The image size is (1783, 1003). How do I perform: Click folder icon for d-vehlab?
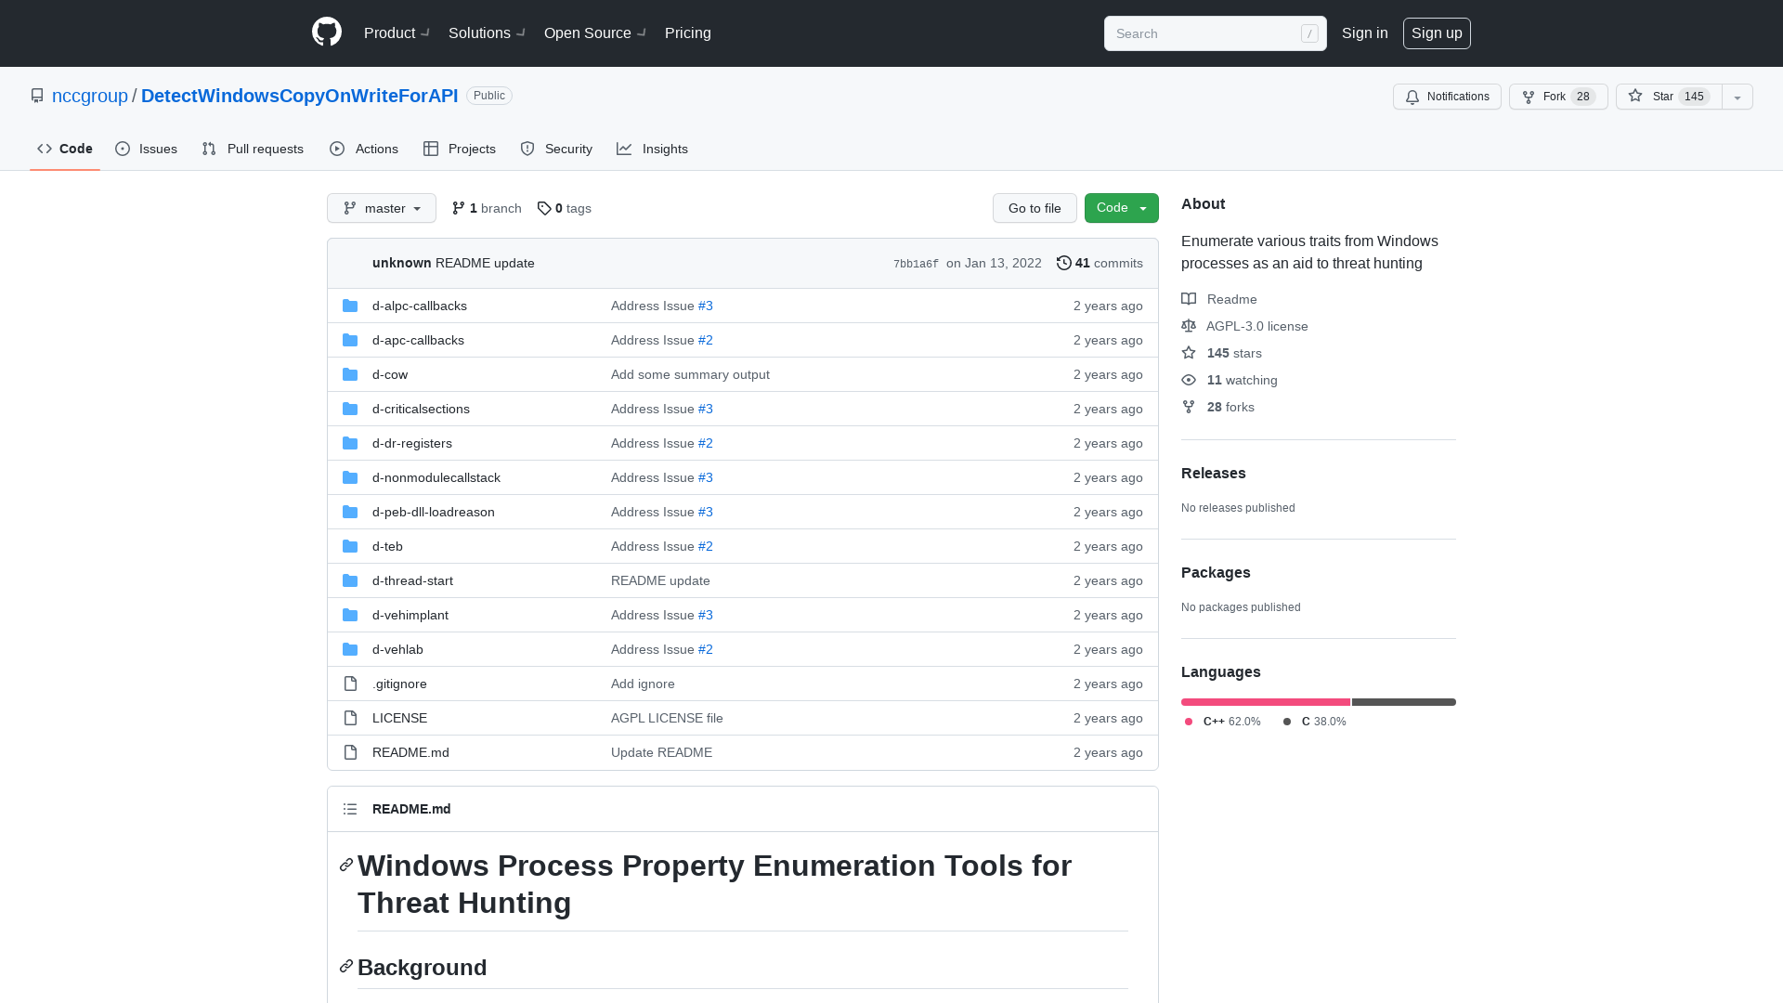(x=350, y=649)
